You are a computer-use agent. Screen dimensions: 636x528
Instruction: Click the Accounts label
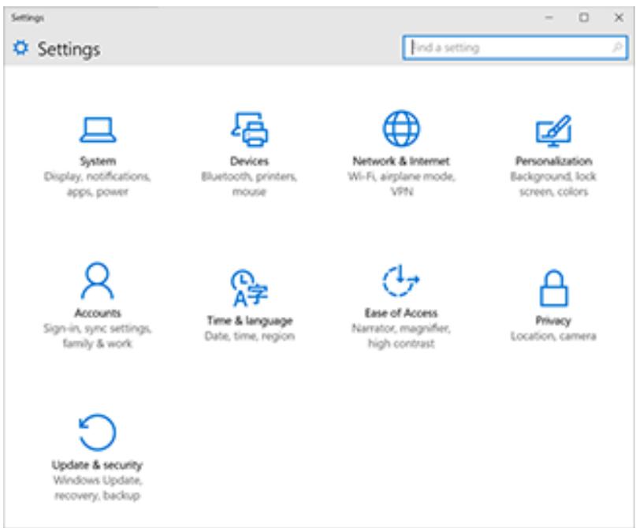98,313
